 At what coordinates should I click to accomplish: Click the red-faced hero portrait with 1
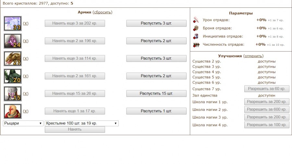coord(13,111)
